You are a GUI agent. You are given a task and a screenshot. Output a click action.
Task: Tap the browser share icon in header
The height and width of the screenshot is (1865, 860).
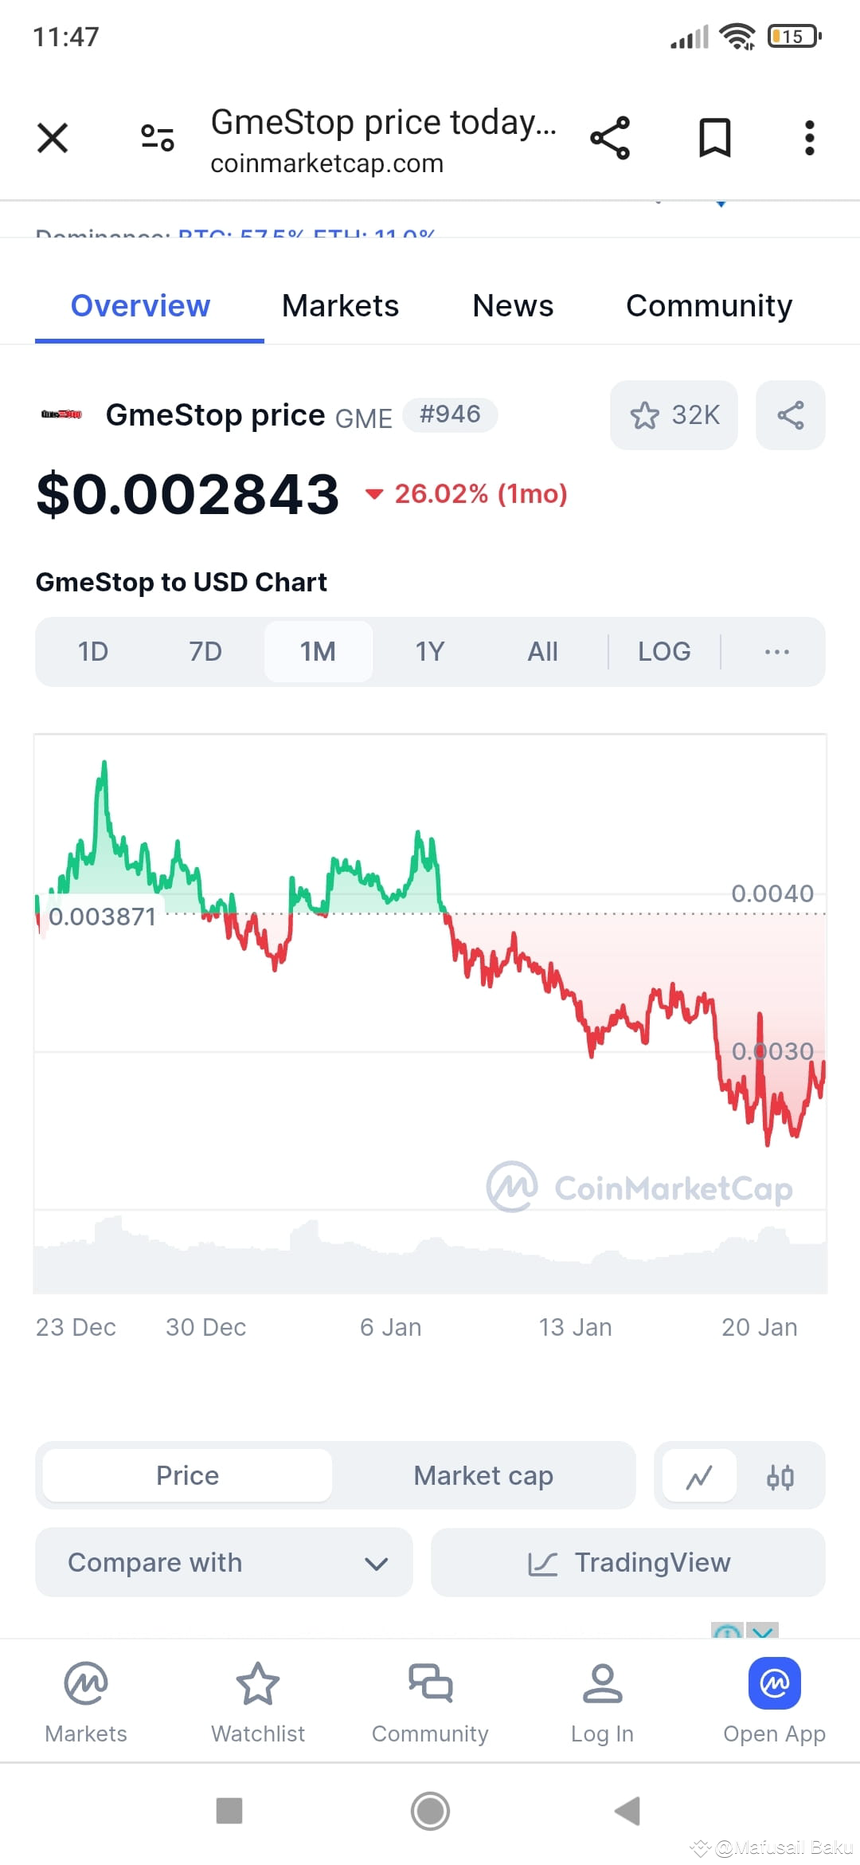click(610, 138)
